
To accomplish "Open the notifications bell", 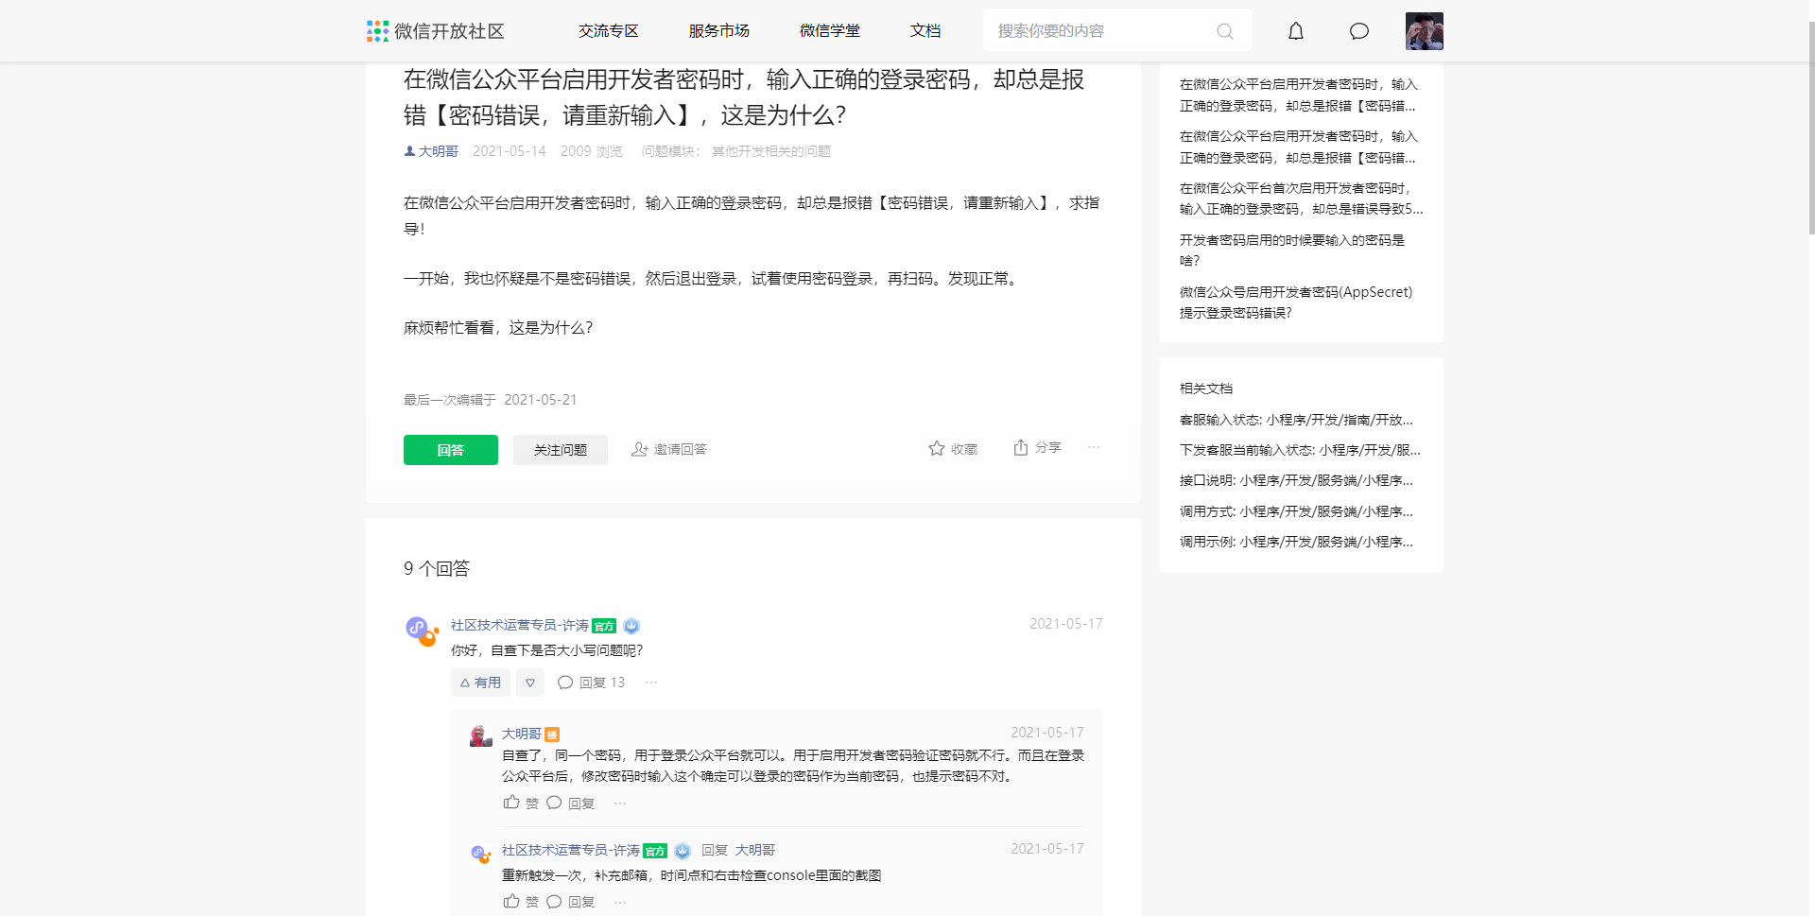I will [1296, 31].
